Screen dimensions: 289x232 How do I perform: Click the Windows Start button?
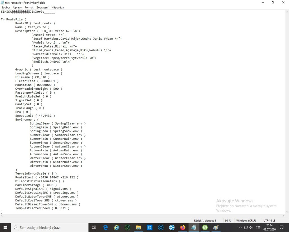5,227
